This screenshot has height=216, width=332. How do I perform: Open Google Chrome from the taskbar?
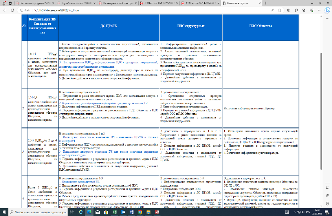coord(140,212)
